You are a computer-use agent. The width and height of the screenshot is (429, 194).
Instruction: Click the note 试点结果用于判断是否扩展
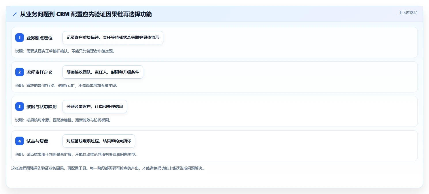[x=76, y=154]
